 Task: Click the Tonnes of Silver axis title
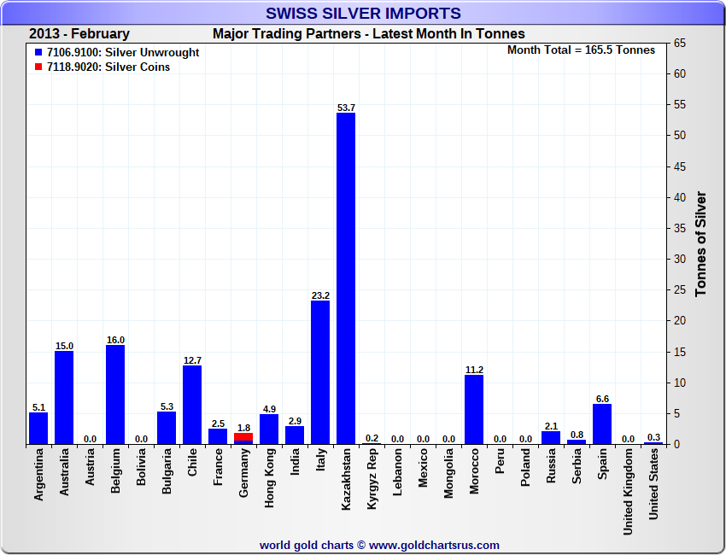pyautogui.click(x=701, y=243)
